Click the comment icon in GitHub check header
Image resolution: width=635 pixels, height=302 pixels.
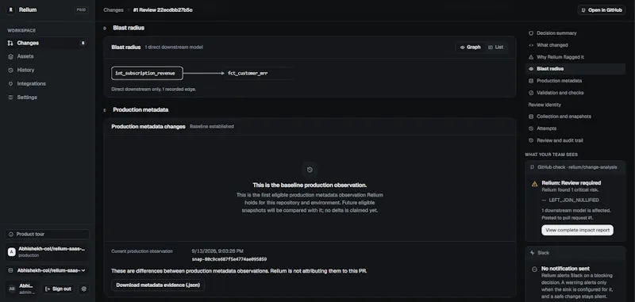[x=532, y=167]
